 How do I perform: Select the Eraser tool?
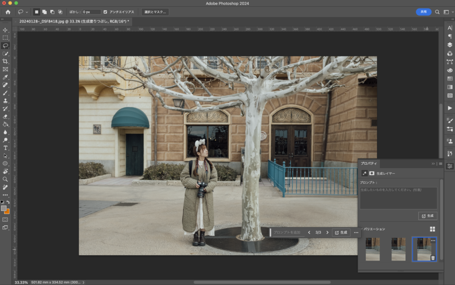pyautogui.click(x=5, y=116)
